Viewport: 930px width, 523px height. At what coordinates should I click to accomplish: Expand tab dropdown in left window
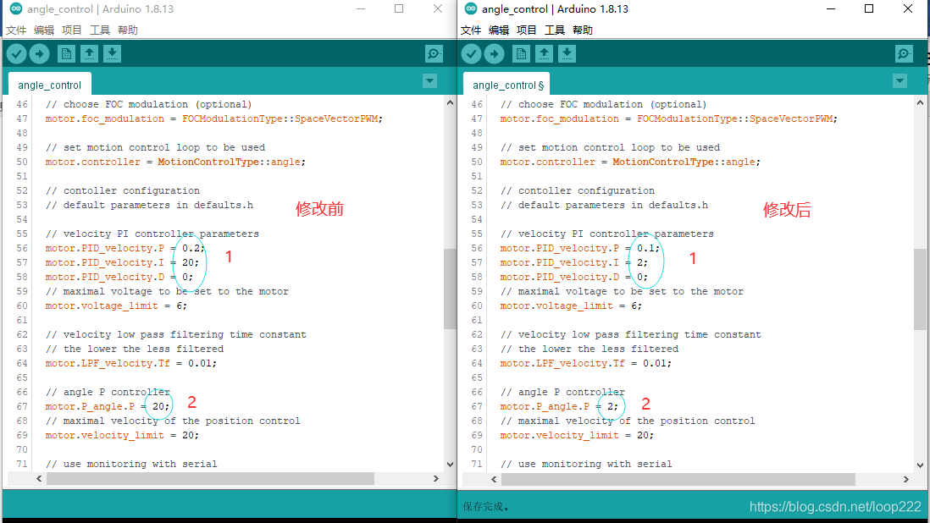tap(430, 81)
